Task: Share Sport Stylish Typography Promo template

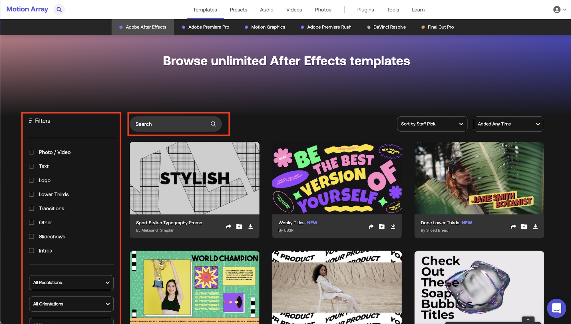Action: pyautogui.click(x=228, y=226)
